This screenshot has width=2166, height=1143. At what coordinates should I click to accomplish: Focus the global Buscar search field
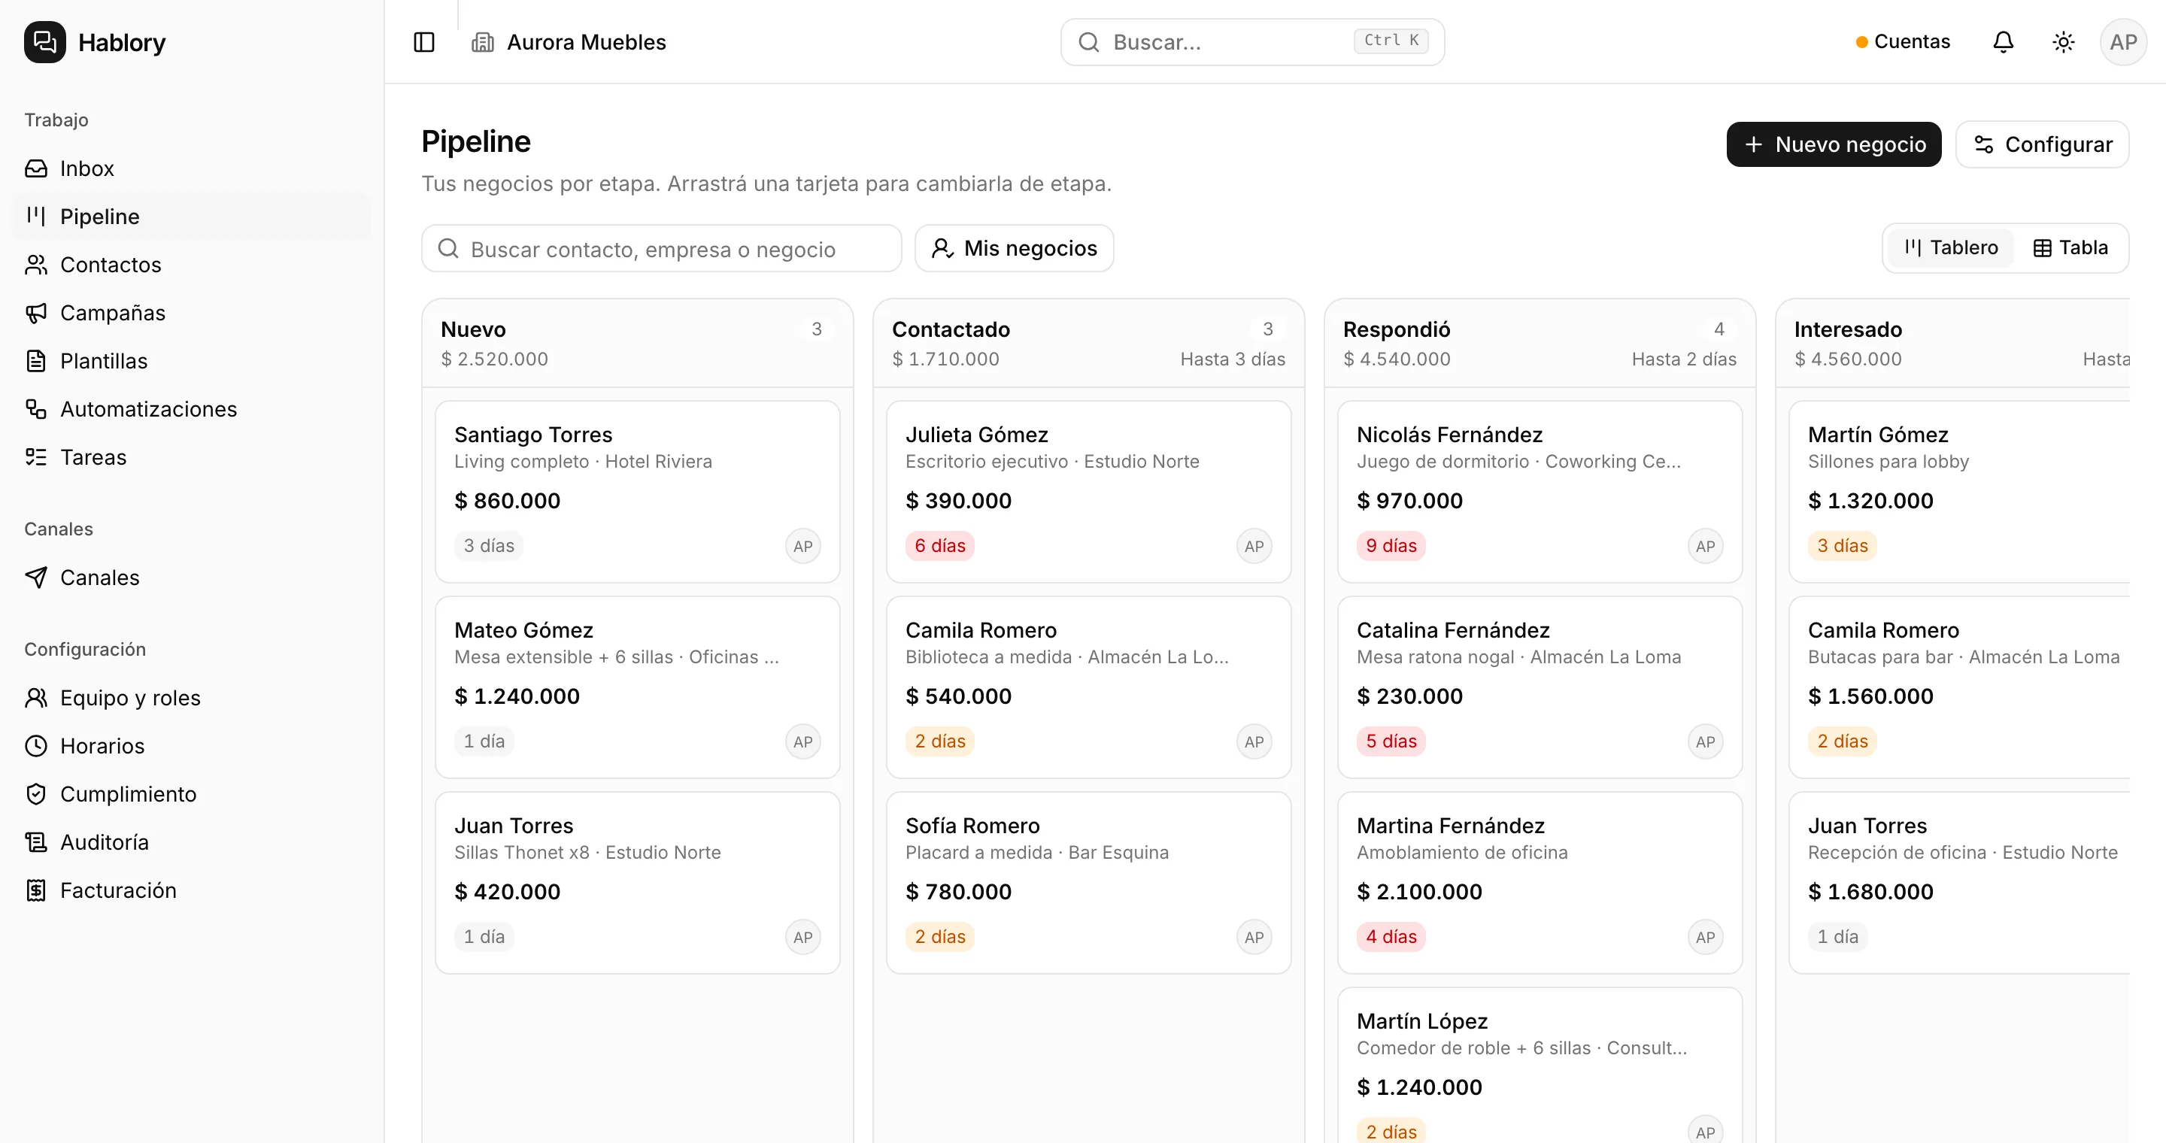[1252, 42]
